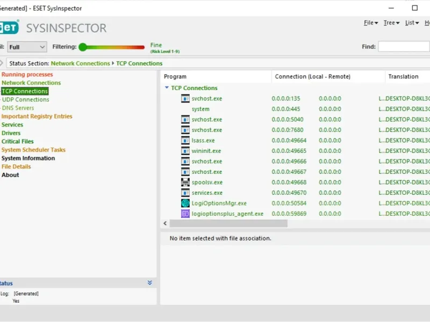Click the horizontal scrollbar thumb
This screenshot has width=430, height=322.
228,223
